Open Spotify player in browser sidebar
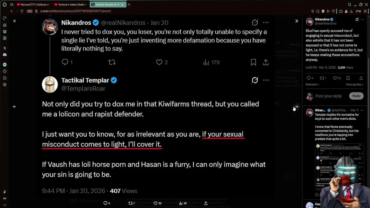370x208 pixels. click(x=5, y=65)
